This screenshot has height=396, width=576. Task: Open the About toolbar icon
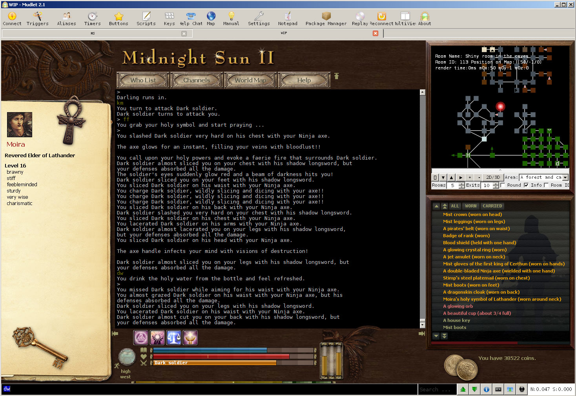[425, 18]
